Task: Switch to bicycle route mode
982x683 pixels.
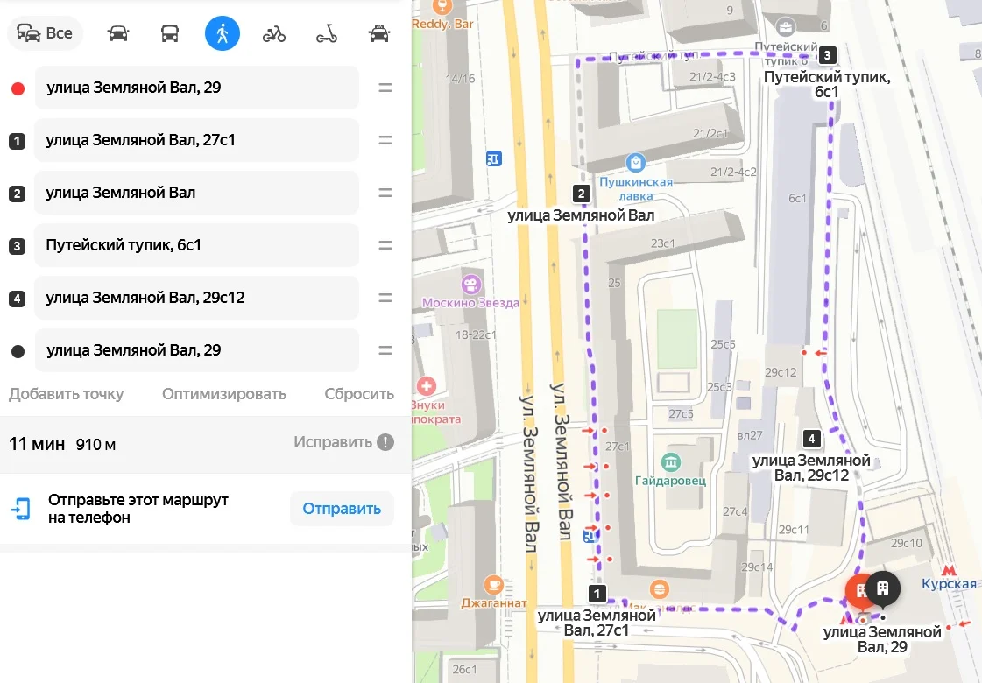Action: [x=273, y=33]
